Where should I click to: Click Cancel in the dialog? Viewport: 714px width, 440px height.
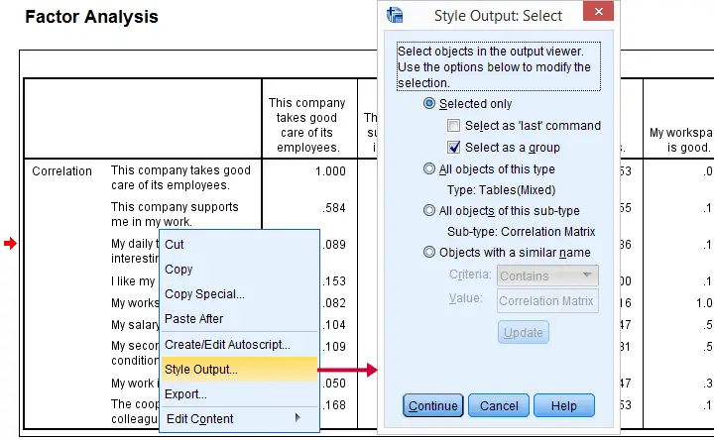pyautogui.click(x=499, y=405)
